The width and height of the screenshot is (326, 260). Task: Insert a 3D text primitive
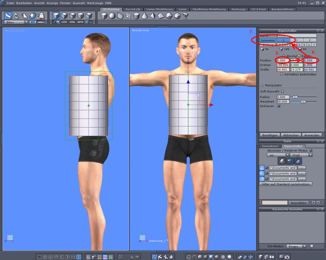click(x=185, y=16)
